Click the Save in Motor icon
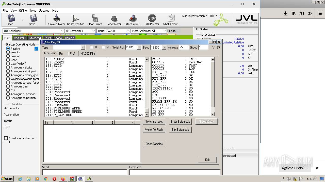325x182 pixels. tap(57, 20)
